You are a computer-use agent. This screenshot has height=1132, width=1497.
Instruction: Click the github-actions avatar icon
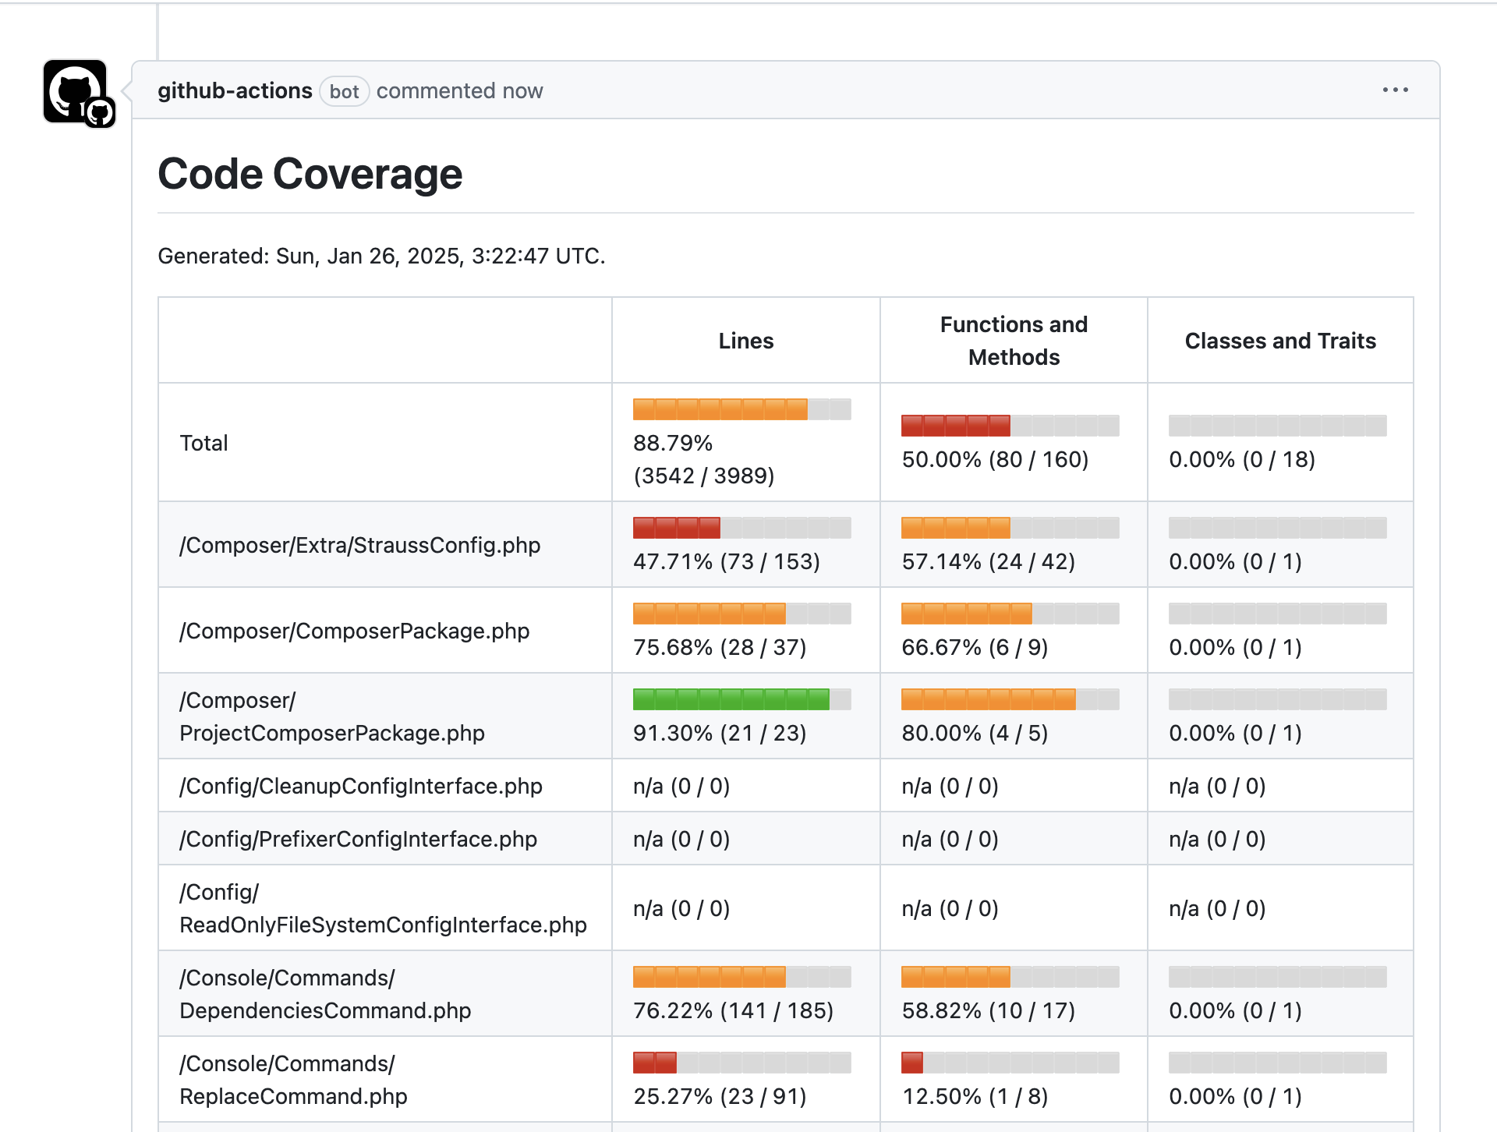(x=75, y=91)
